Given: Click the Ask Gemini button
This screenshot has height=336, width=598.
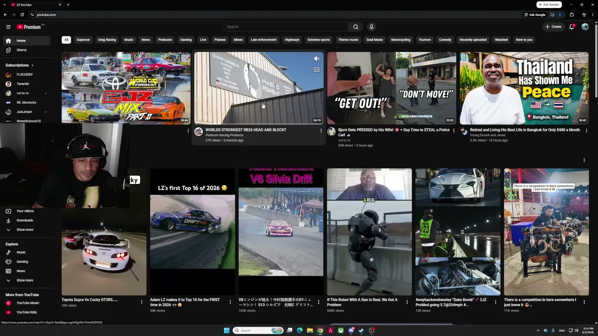Looking at the screenshot, I should point(549,5).
